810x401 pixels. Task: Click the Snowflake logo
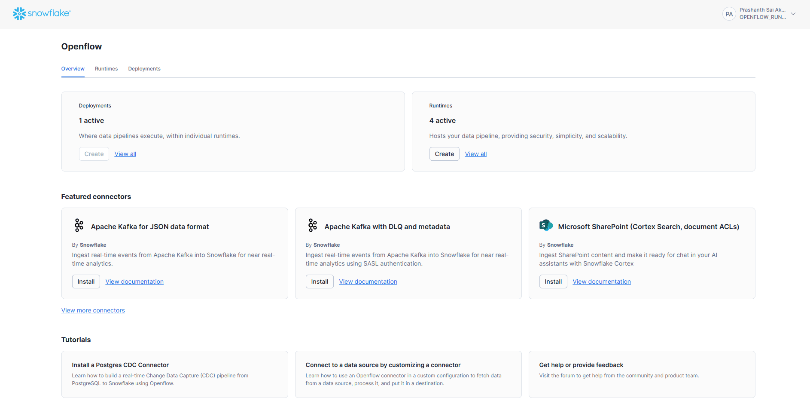point(42,14)
